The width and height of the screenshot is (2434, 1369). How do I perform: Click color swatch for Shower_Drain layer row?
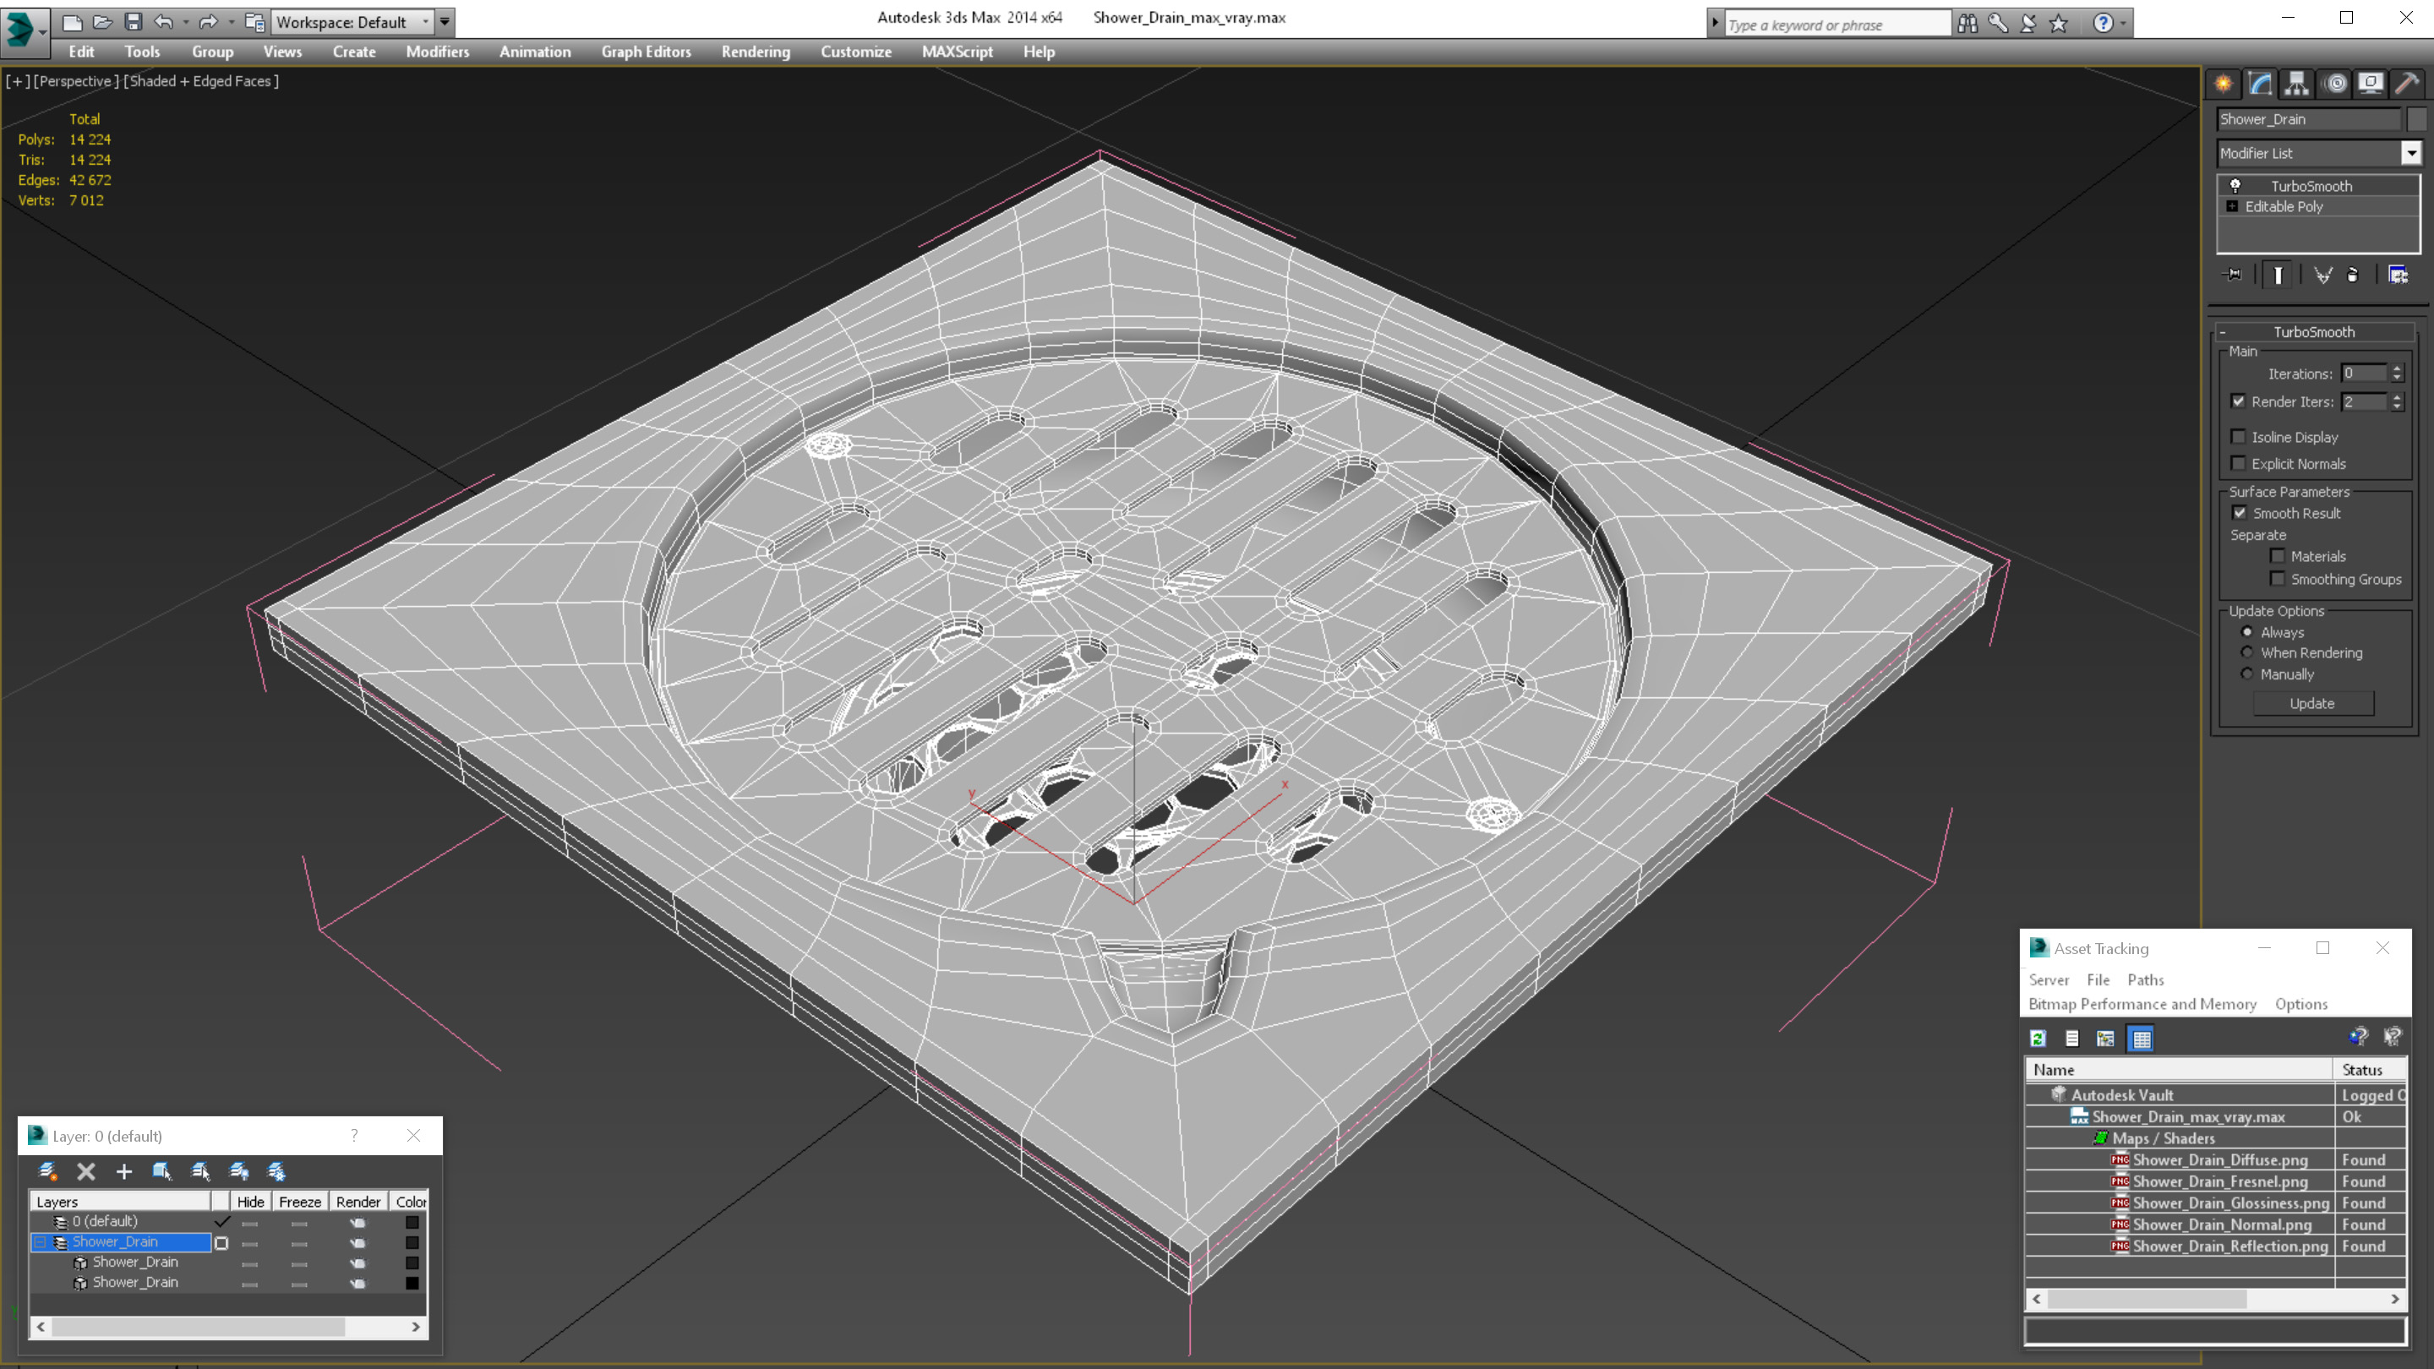pyautogui.click(x=412, y=1242)
